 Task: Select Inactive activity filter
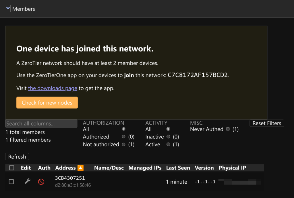pos(168,137)
